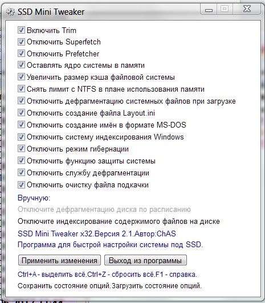
Task: Click Сохранить состояние опций link
Action: [x=64, y=286]
